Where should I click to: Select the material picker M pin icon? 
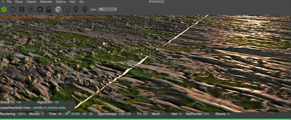click(x=85, y=9)
